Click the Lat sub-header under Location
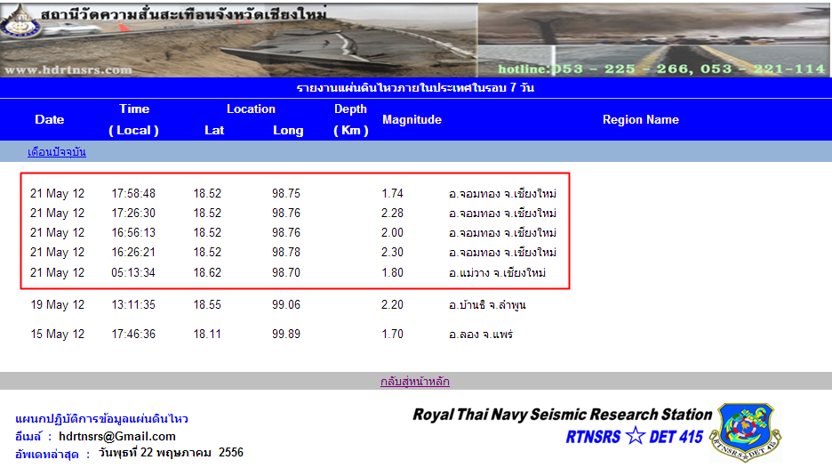832x476 pixels. click(x=214, y=130)
